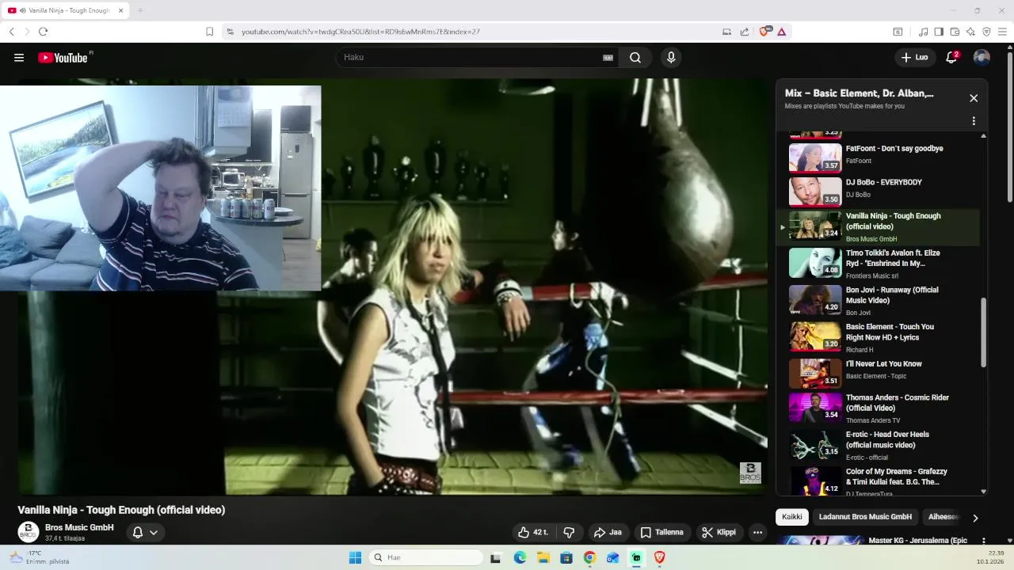
Task: Click the Bros watermark in video corner
Action: tap(750, 473)
